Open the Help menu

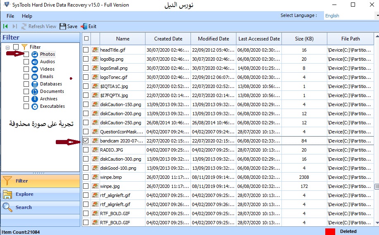coord(27,16)
